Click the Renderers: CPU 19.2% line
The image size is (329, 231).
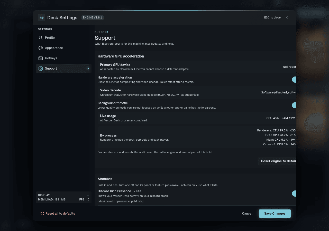277,130
